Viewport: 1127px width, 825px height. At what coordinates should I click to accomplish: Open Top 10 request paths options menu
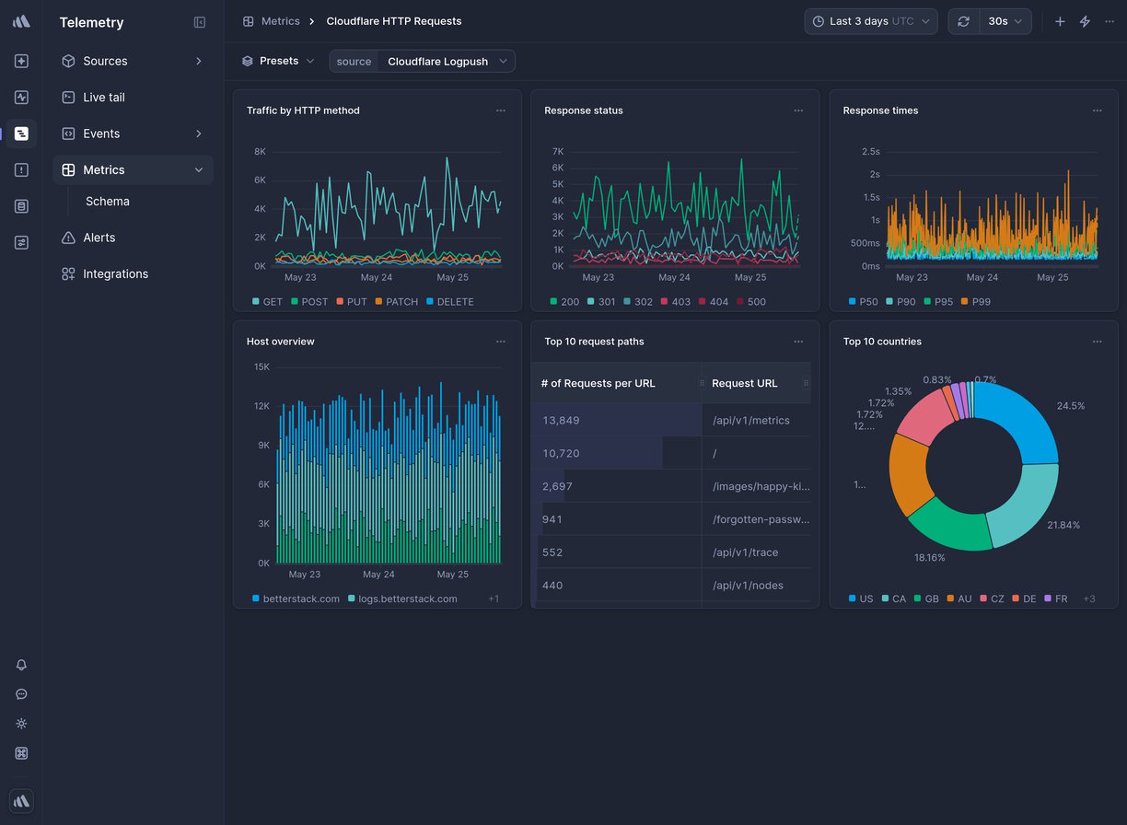pyautogui.click(x=798, y=342)
